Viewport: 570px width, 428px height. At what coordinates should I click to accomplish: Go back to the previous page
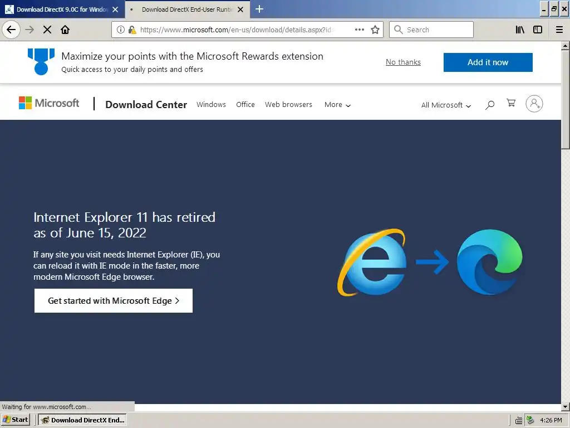coord(11,30)
